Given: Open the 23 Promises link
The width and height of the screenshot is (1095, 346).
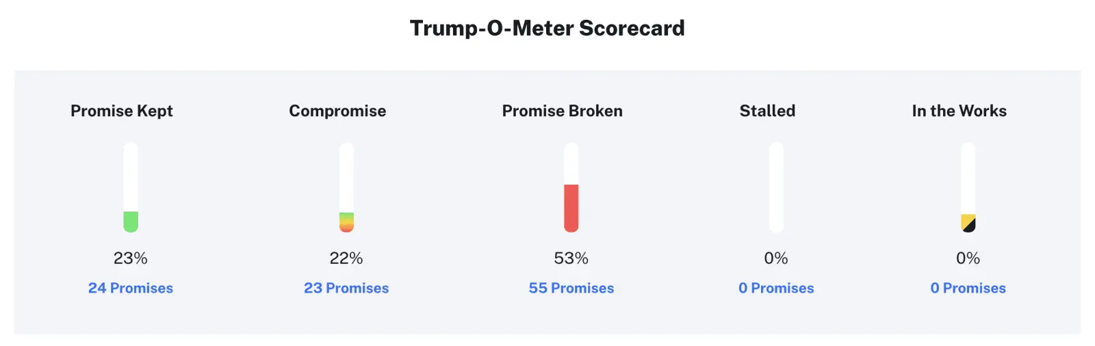Looking at the screenshot, I should pyautogui.click(x=346, y=288).
